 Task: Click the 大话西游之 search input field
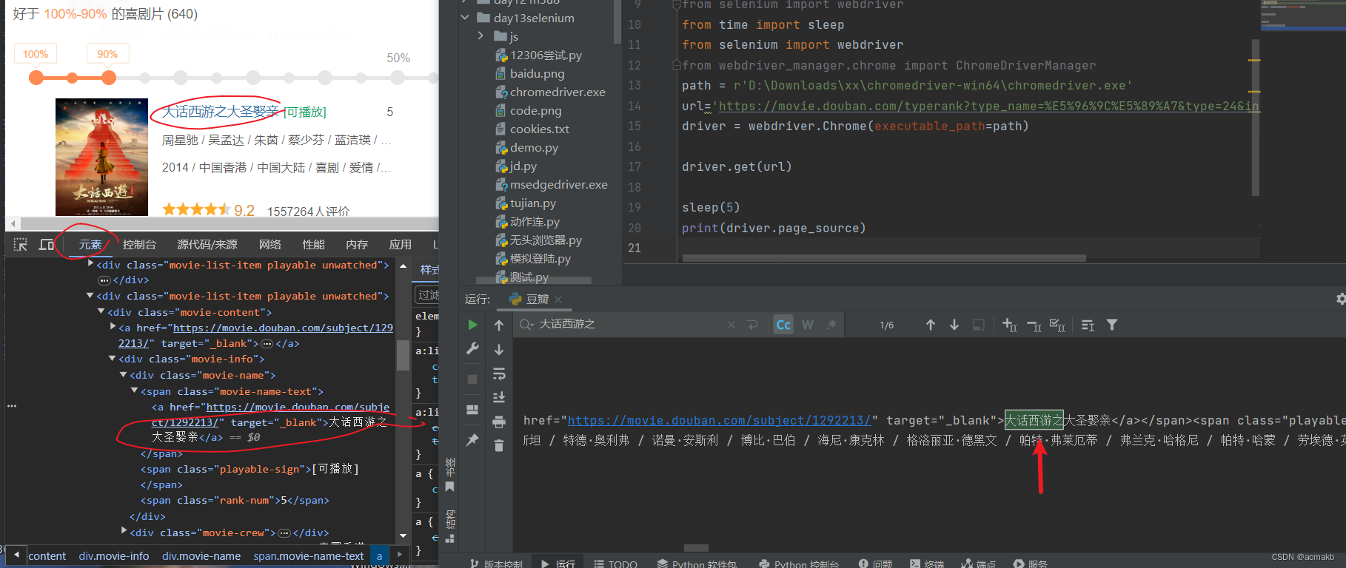[x=629, y=325]
